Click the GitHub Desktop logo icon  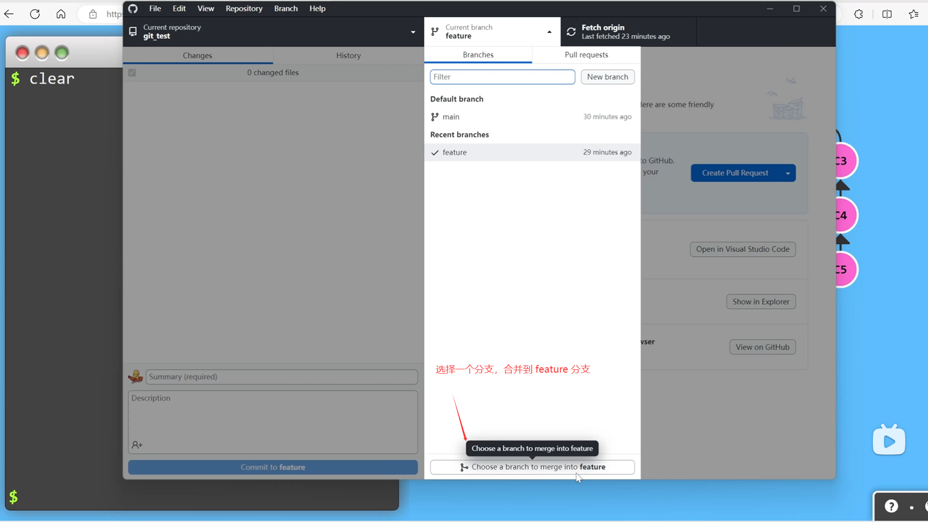pos(133,9)
